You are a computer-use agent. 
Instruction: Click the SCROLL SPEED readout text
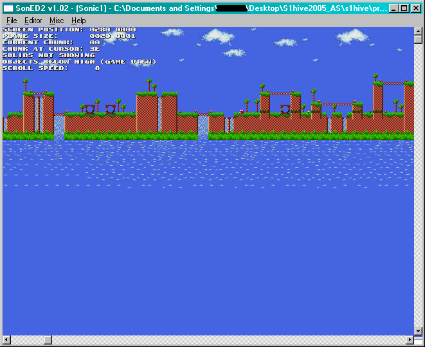[x=51, y=68]
